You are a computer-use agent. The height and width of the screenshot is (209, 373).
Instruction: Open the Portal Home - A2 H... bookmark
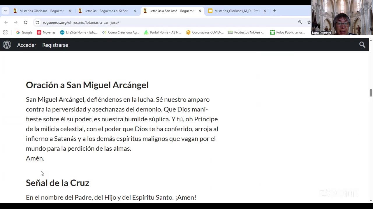click(x=163, y=33)
